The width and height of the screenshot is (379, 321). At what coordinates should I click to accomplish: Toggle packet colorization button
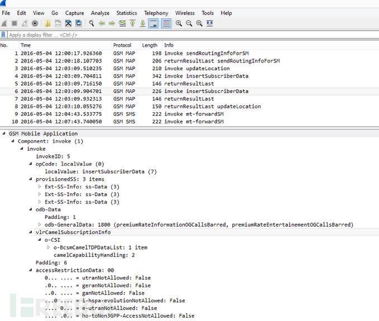166,23
